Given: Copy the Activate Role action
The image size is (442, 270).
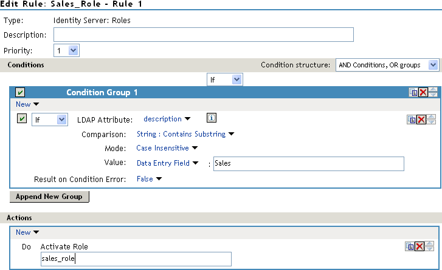Looking at the screenshot, I should click(410, 246).
